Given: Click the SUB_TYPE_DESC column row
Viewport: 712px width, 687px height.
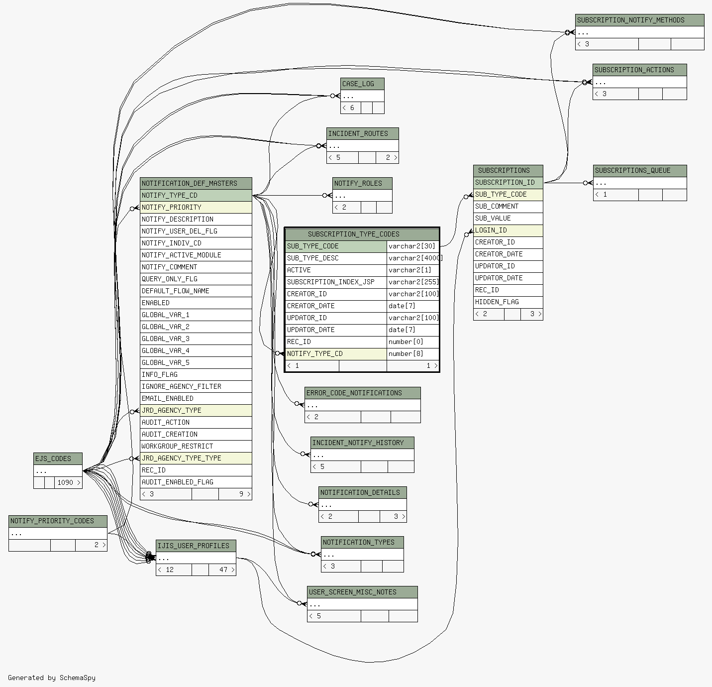Looking at the screenshot, I should [x=336, y=258].
